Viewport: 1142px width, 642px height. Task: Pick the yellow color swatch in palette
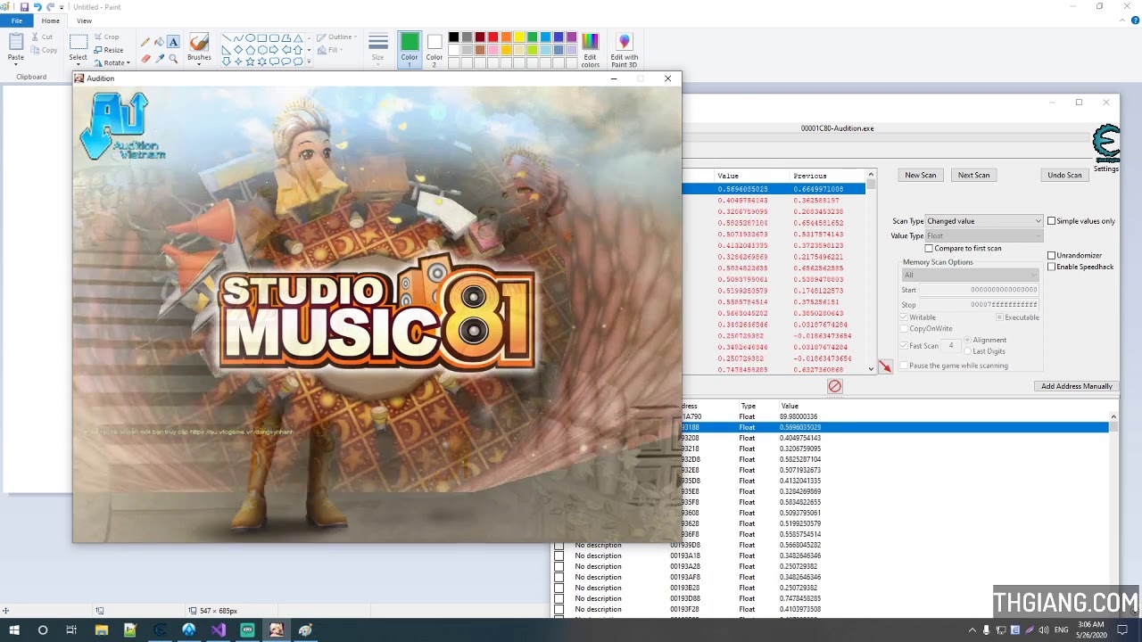pos(519,37)
